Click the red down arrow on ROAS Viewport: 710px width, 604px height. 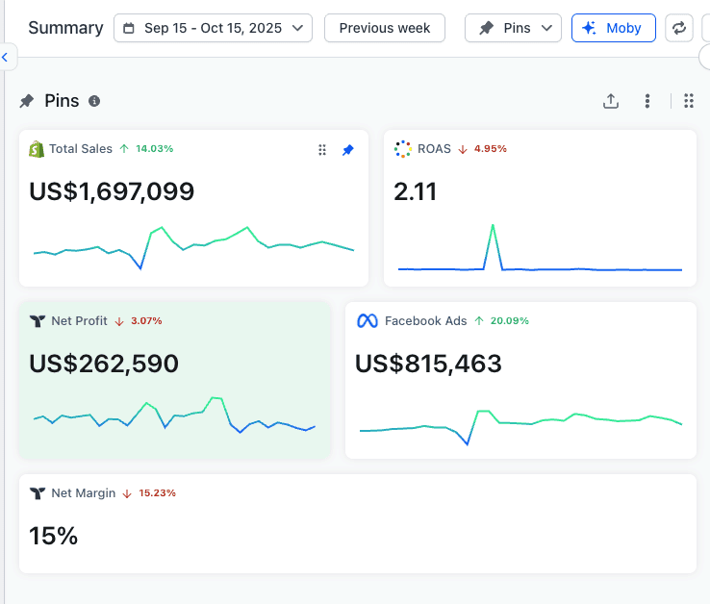[463, 149]
